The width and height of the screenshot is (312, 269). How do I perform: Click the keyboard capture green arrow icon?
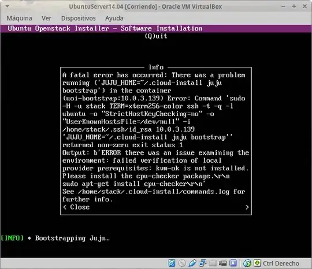click(257, 263)
